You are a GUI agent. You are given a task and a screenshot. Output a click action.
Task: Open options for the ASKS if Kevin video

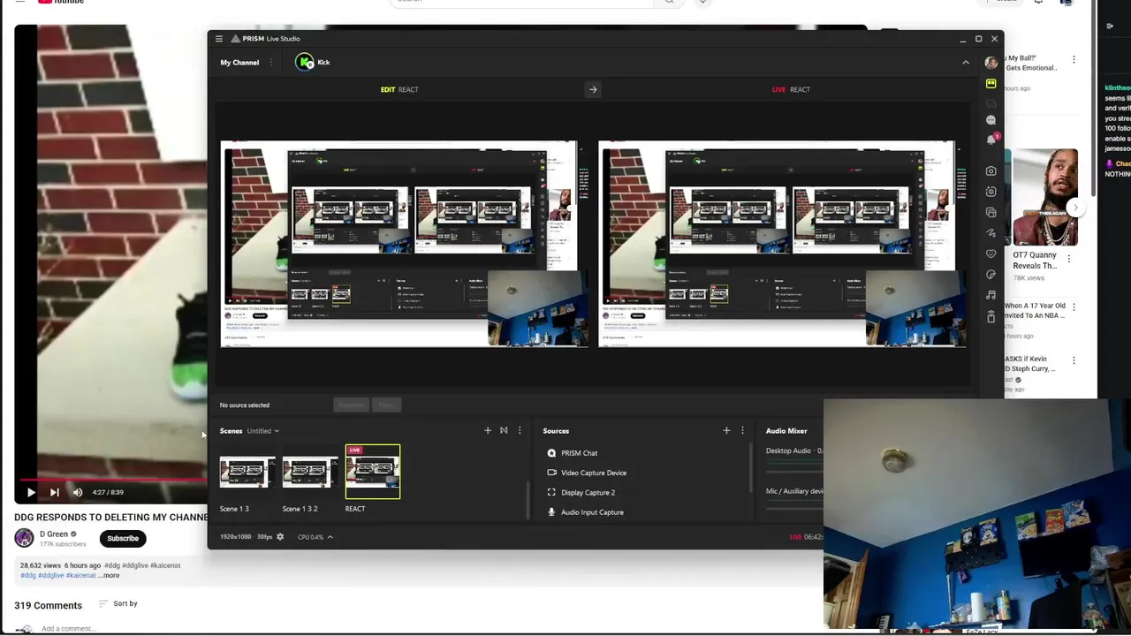[1074, 360]
